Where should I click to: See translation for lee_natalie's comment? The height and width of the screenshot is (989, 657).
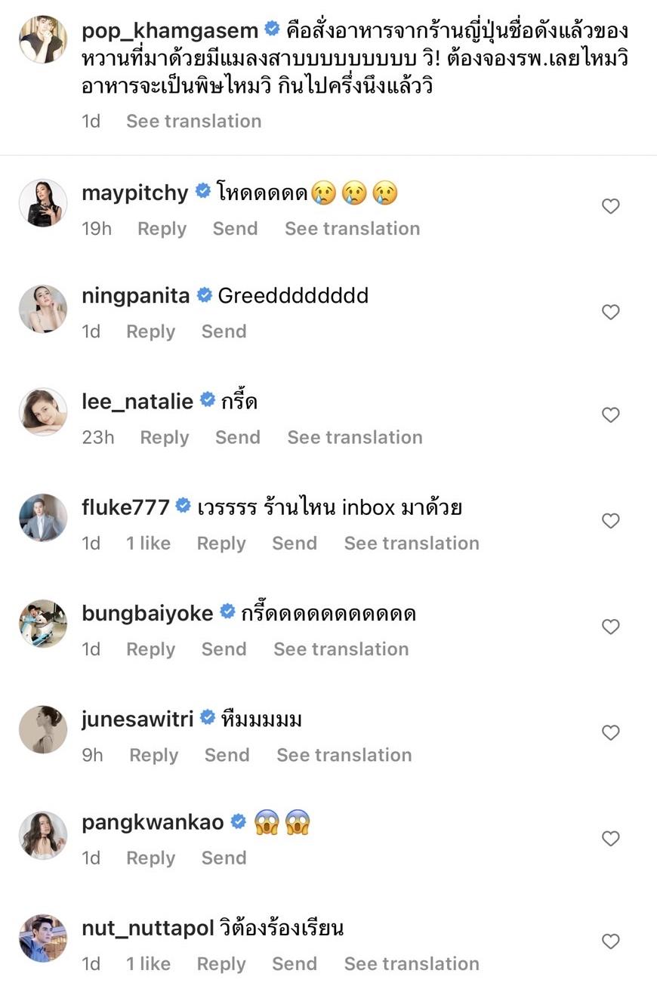click(355, 437)
